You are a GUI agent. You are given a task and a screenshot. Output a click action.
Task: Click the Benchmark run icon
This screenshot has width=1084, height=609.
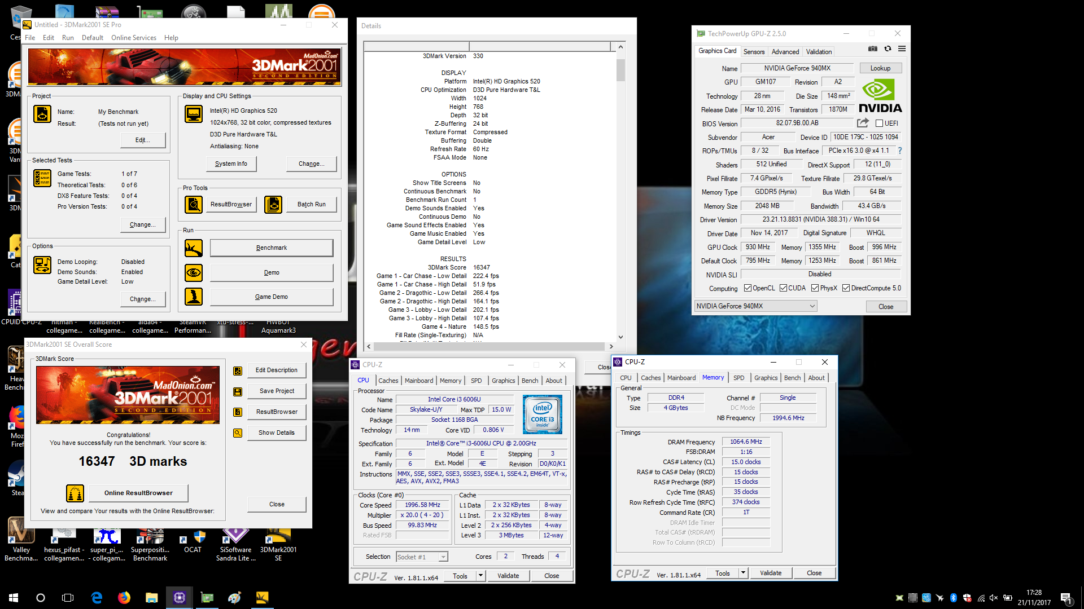194,248
